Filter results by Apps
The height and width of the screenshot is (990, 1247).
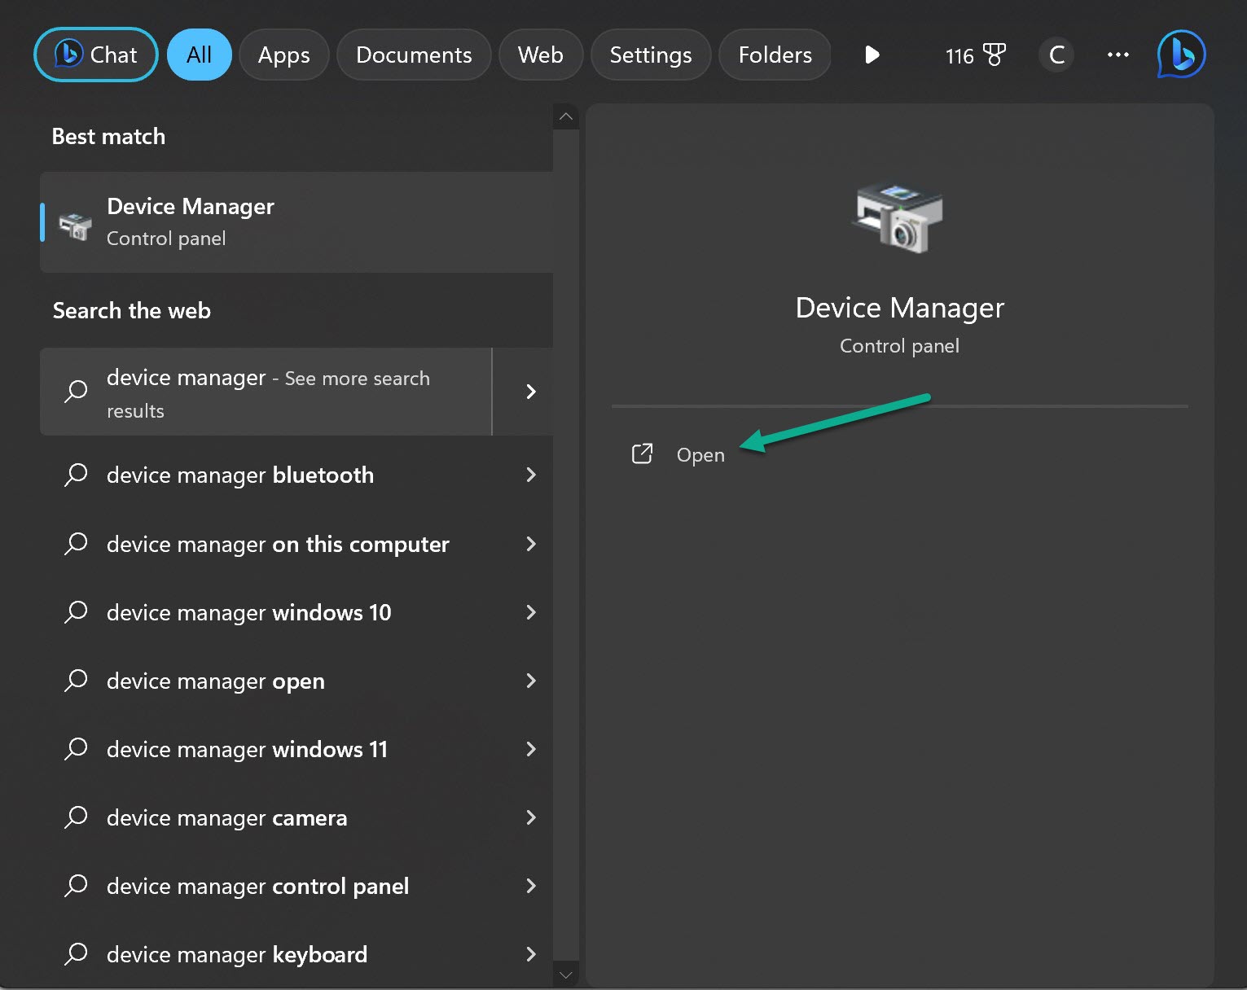[283, 55]
